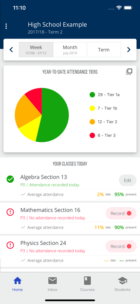Open the three-dot options menu
Screen dimensions: 140x304
(6, 26)
